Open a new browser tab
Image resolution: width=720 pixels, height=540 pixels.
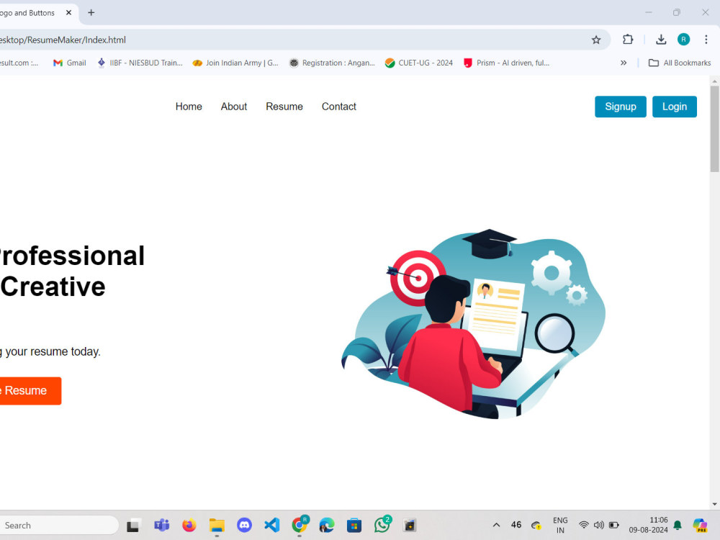point(91,13)
